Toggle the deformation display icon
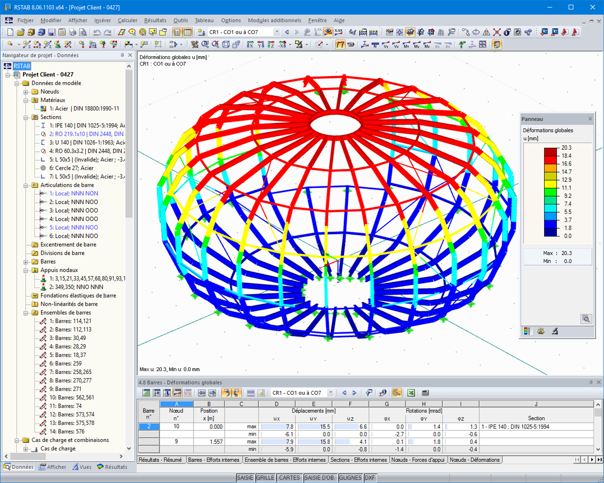This screenshot has width=604, height=483. point(340,44)
